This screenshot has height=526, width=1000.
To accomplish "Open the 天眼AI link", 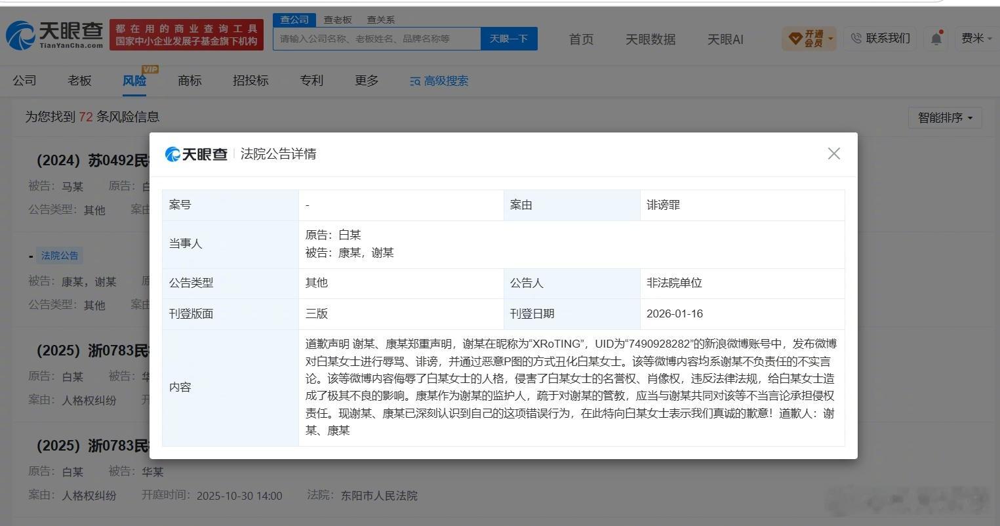I will coord(725,39).
